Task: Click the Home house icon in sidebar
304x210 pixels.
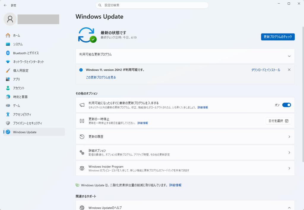Action: click(8, 35)
